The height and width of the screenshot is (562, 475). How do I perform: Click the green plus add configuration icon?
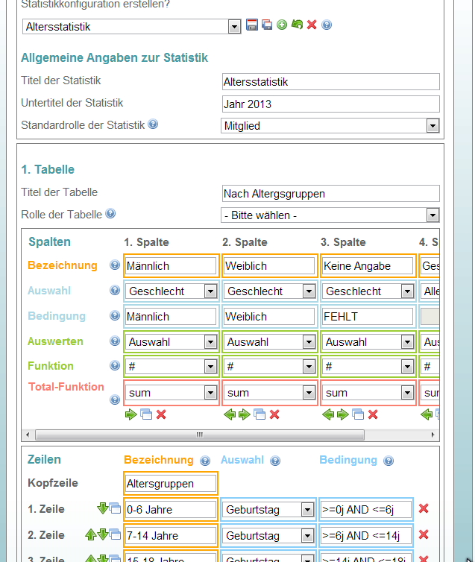click(x=282, y=25)
